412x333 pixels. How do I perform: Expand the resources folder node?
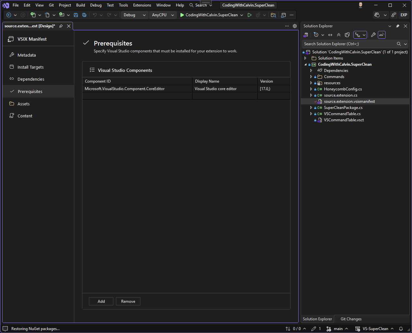[x=311, y=83]
